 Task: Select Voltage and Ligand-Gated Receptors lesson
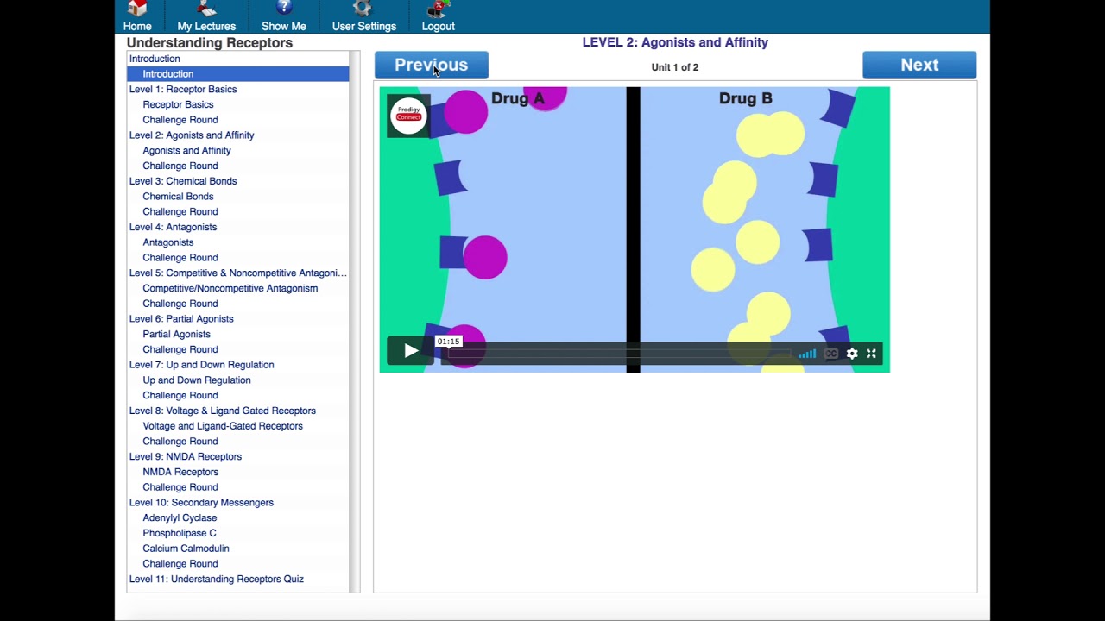223,426
